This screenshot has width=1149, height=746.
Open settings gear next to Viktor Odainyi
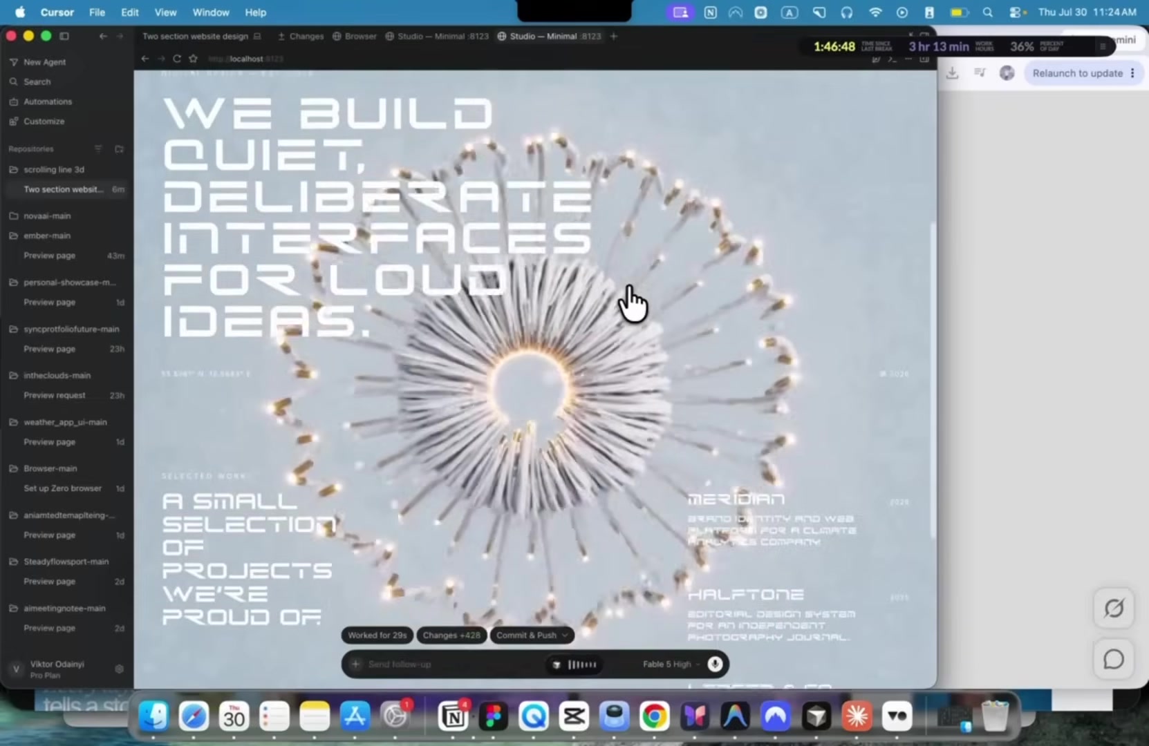(x=119, y=669)
